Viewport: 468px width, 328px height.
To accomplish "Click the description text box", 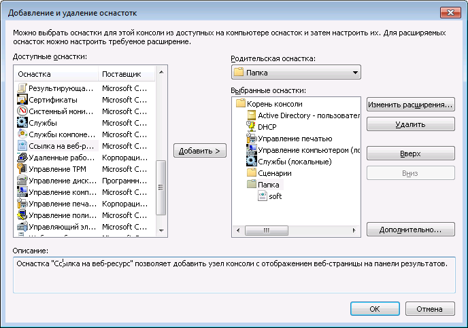I will click(x=234, y=274).
